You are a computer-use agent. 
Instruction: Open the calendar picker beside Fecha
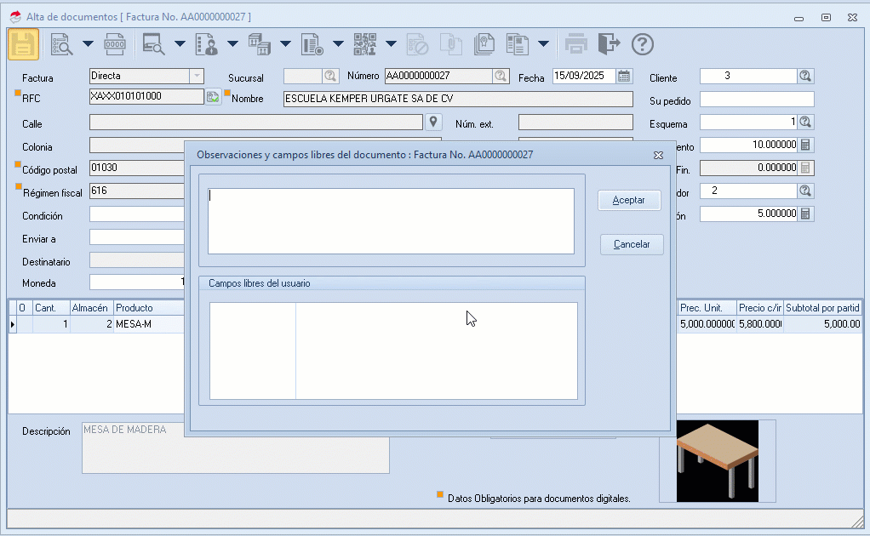pos(624,77)
